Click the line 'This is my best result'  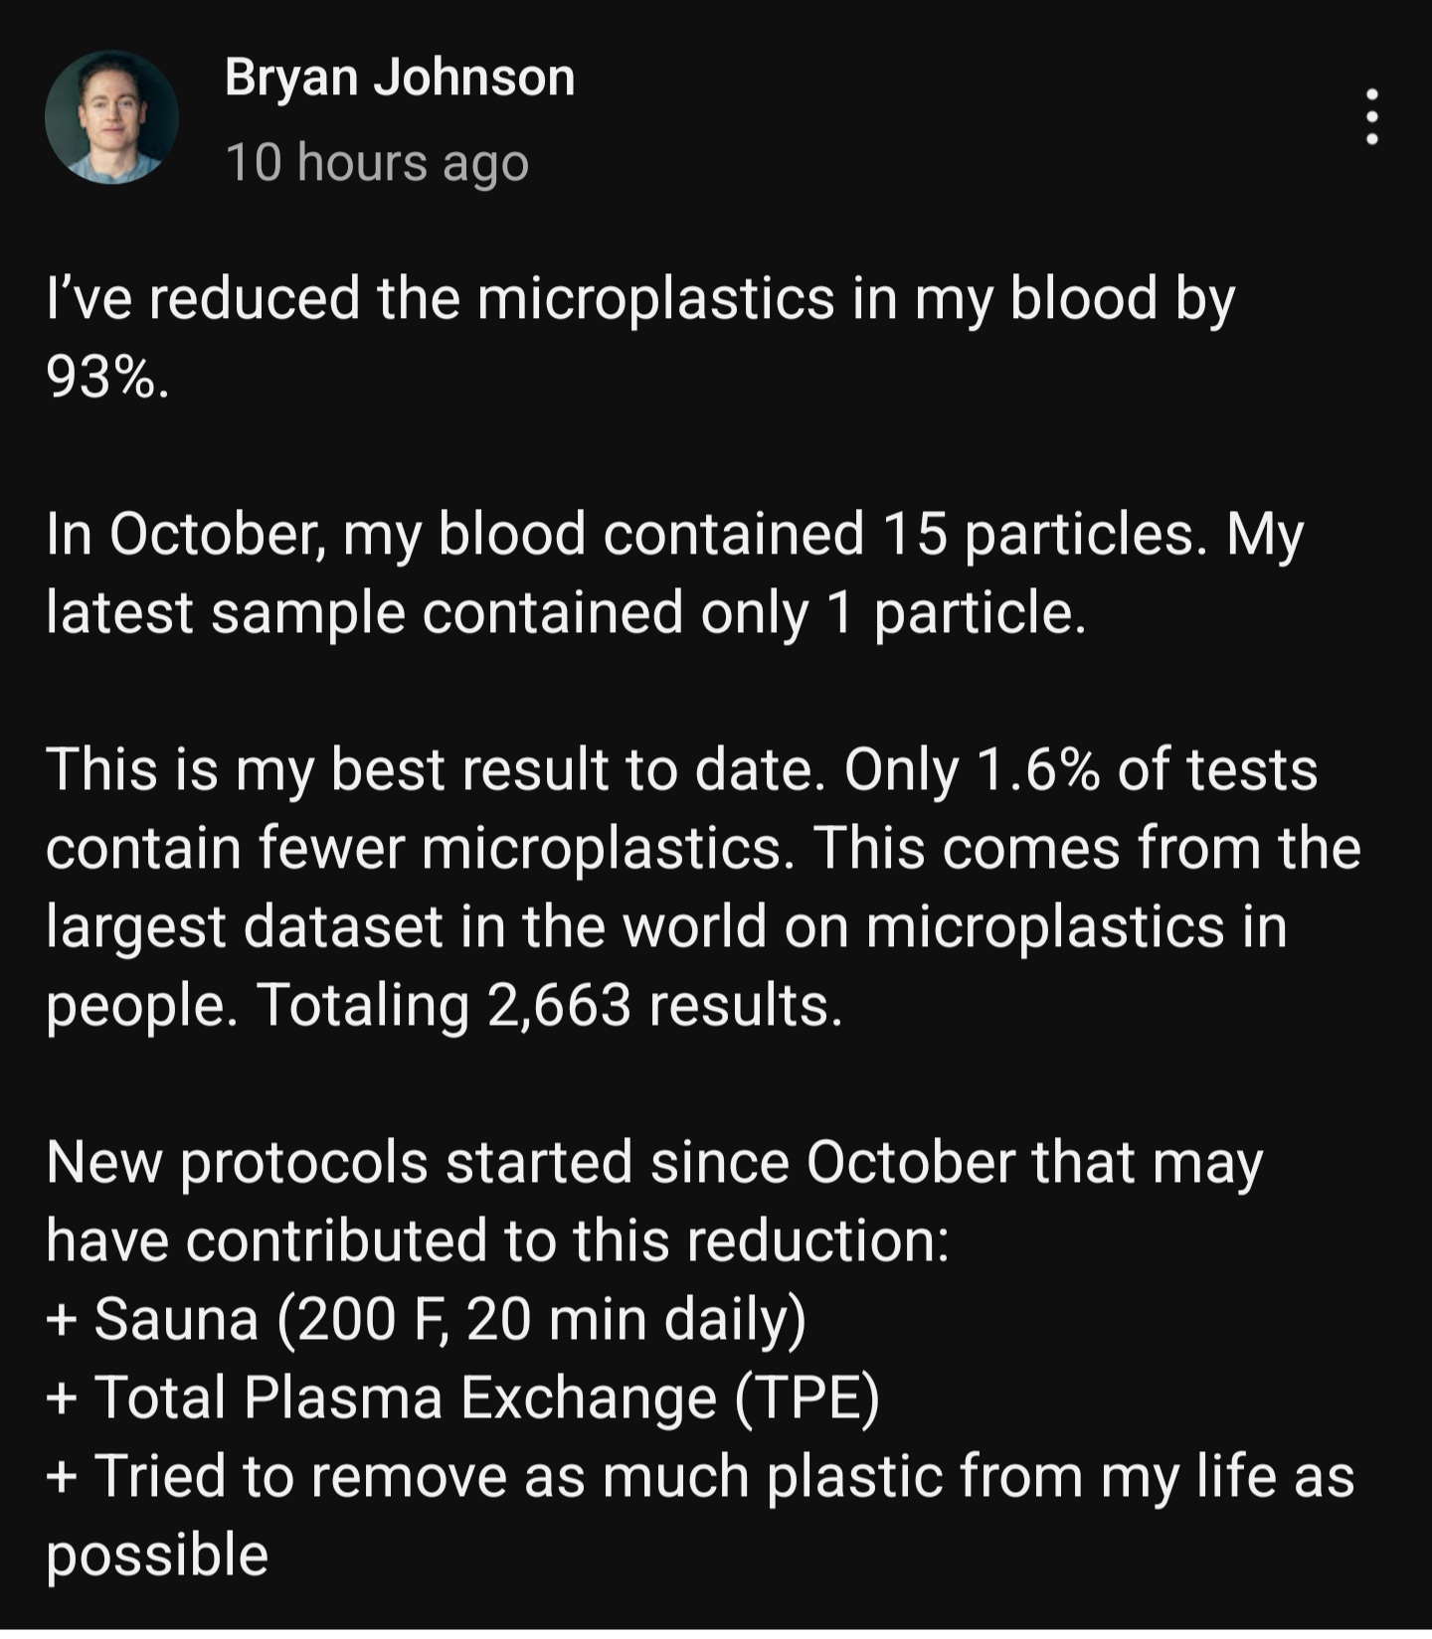(x=682, y=770)
